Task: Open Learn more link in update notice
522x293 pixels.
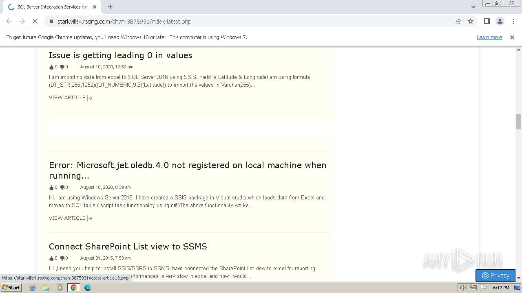Action: (489, 37)
